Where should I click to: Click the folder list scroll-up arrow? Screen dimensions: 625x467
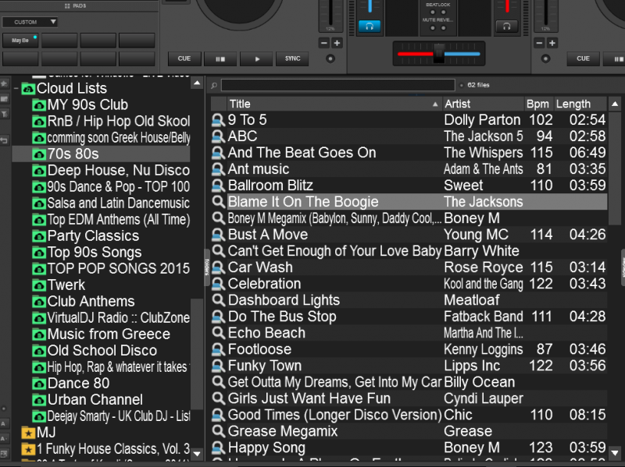tap(197, 83)
